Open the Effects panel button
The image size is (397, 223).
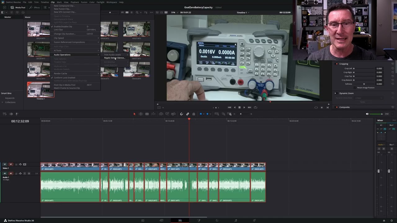(35, 7)
